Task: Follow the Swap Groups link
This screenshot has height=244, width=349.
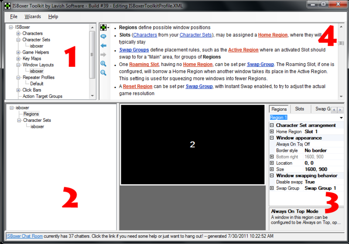Action: 134,50
